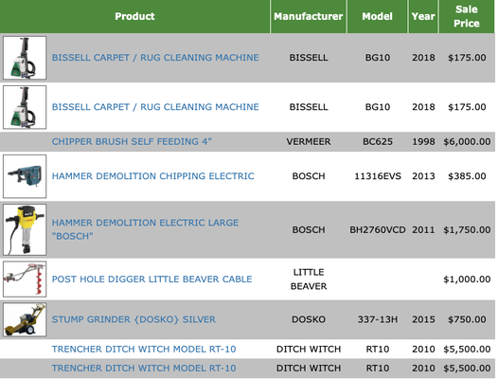Open the Dosko stump grinder image
This screenshot has width=498, height=379.
(x=25, y=319)
